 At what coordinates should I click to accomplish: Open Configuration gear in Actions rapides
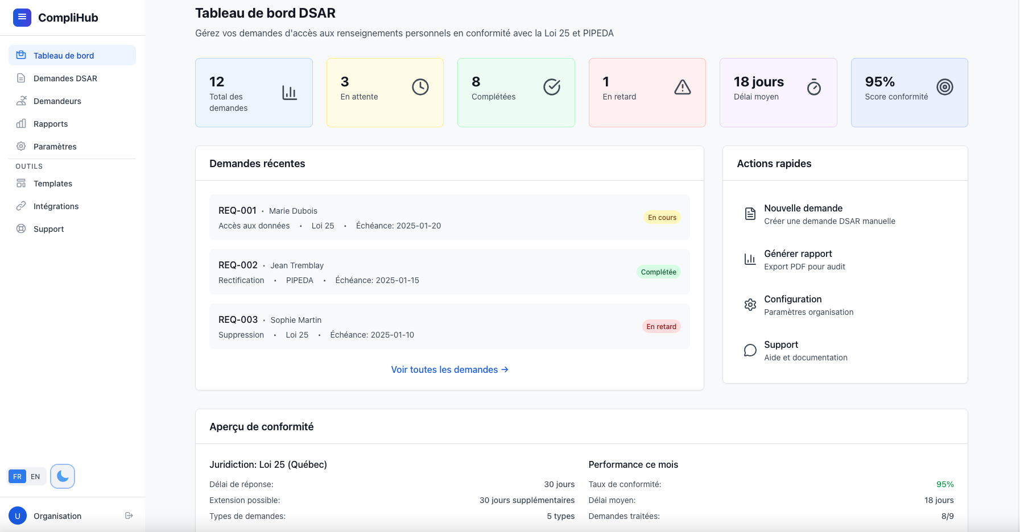(750, 305)
